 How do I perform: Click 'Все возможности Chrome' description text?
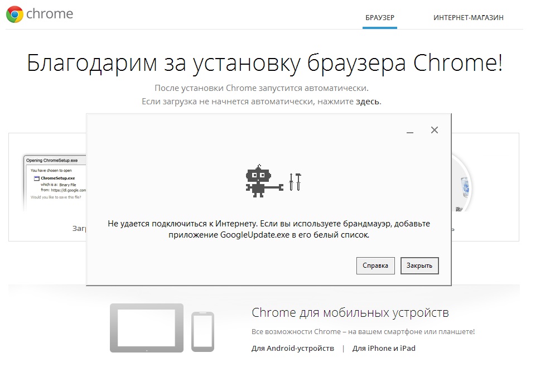tap(363, 331)
